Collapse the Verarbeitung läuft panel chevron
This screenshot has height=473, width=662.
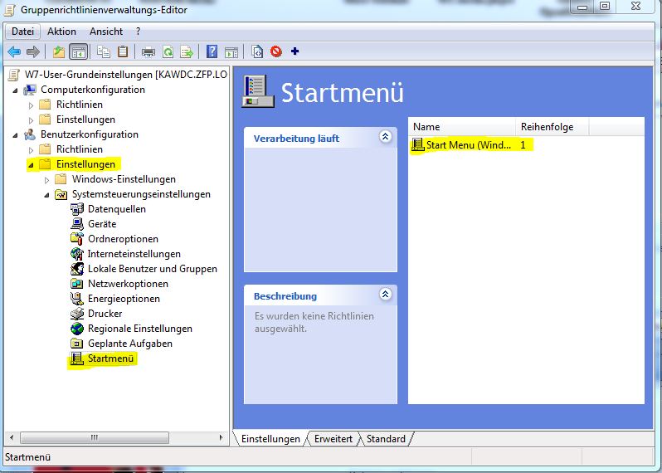[x=385, y=137]
